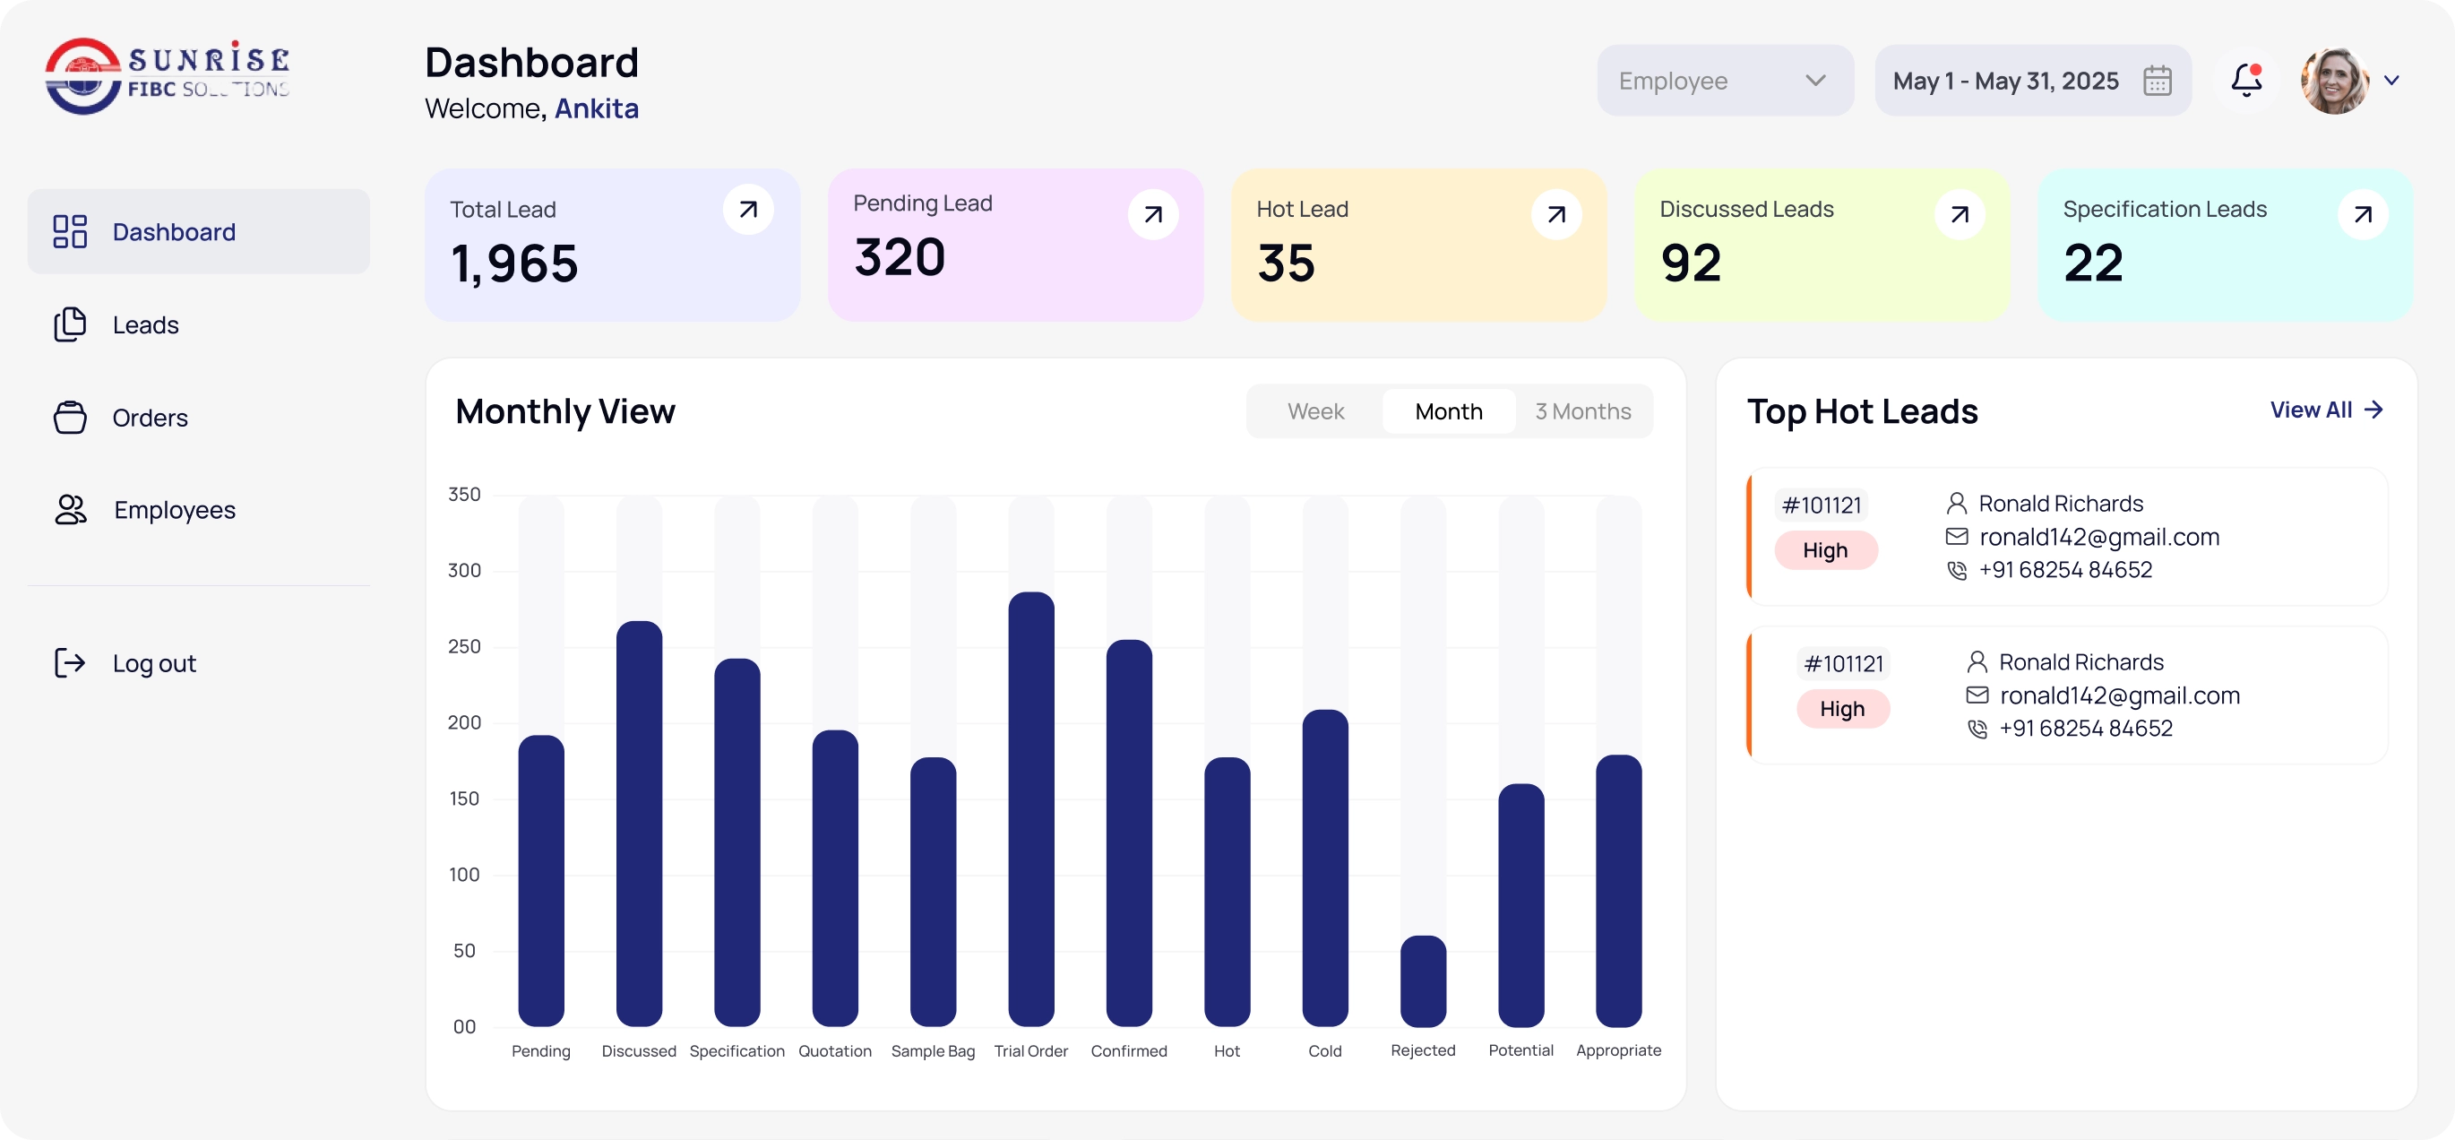Click the Log out icon in sidebar
2455x1140 pixels.
pyautogui.click(x=70, y=662)
